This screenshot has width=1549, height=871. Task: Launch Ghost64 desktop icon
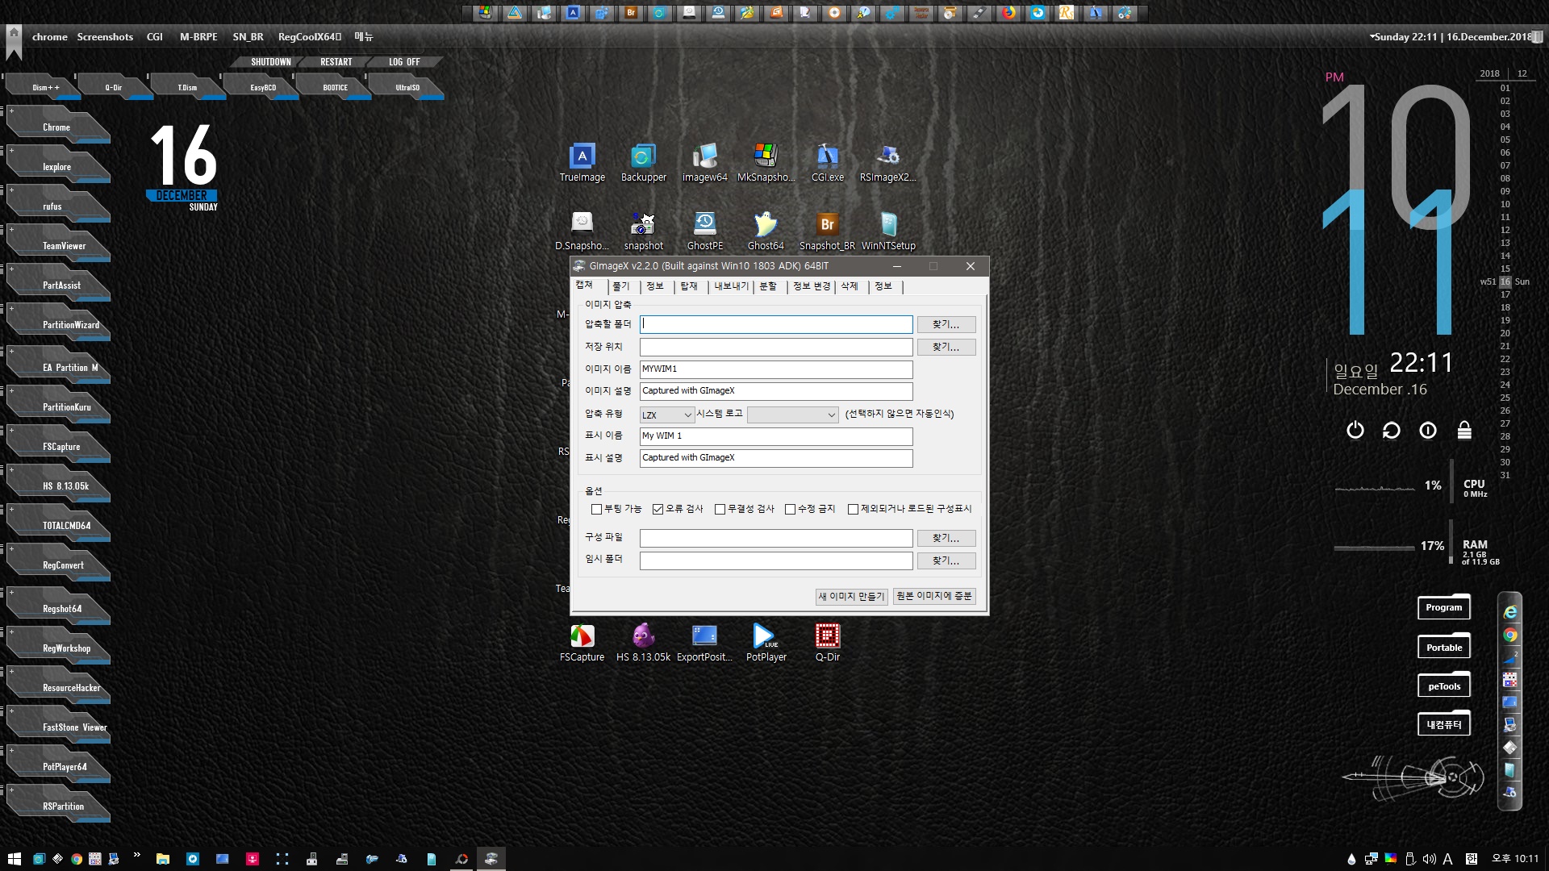[766, 231]
